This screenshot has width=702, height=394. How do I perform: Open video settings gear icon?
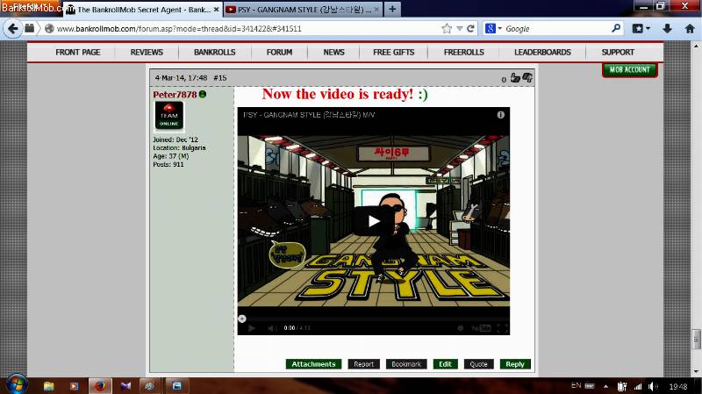click(x=460, y=328)
